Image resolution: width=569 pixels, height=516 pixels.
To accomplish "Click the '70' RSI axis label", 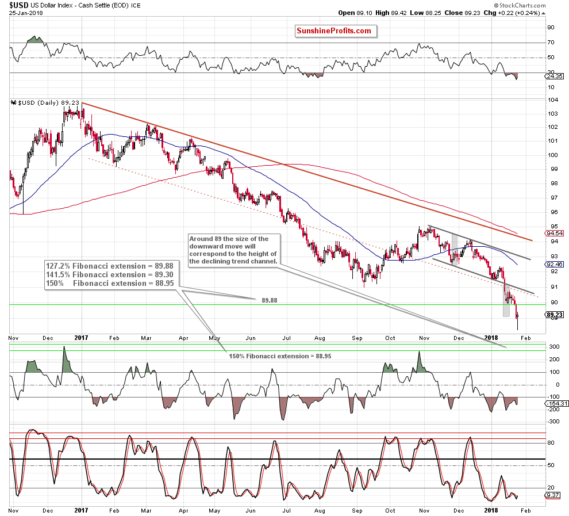I will tap(551, 43).
